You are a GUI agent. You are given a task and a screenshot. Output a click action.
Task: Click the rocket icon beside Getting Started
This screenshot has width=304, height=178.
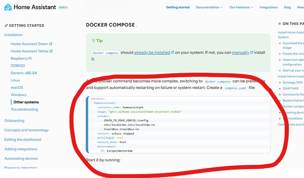(x=6, y=26)
